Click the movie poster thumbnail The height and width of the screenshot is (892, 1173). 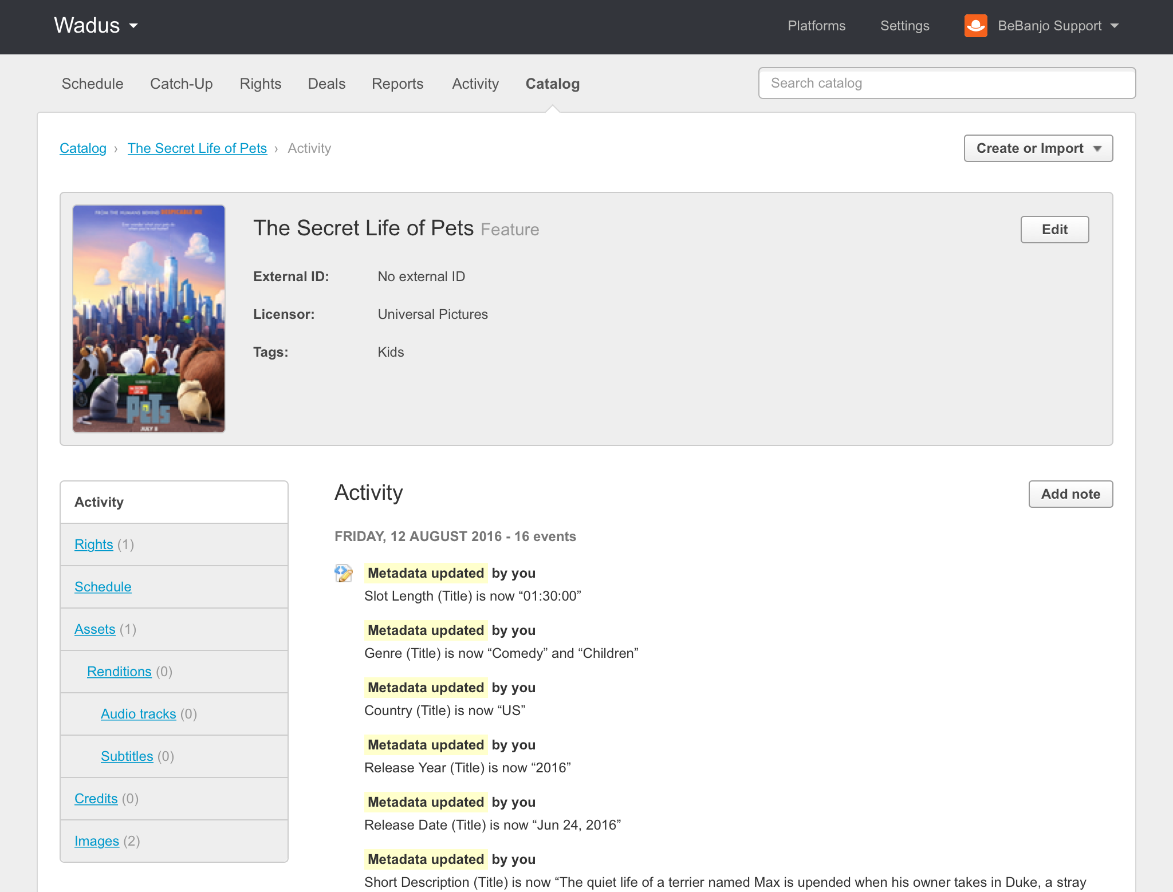pos(149,319)
